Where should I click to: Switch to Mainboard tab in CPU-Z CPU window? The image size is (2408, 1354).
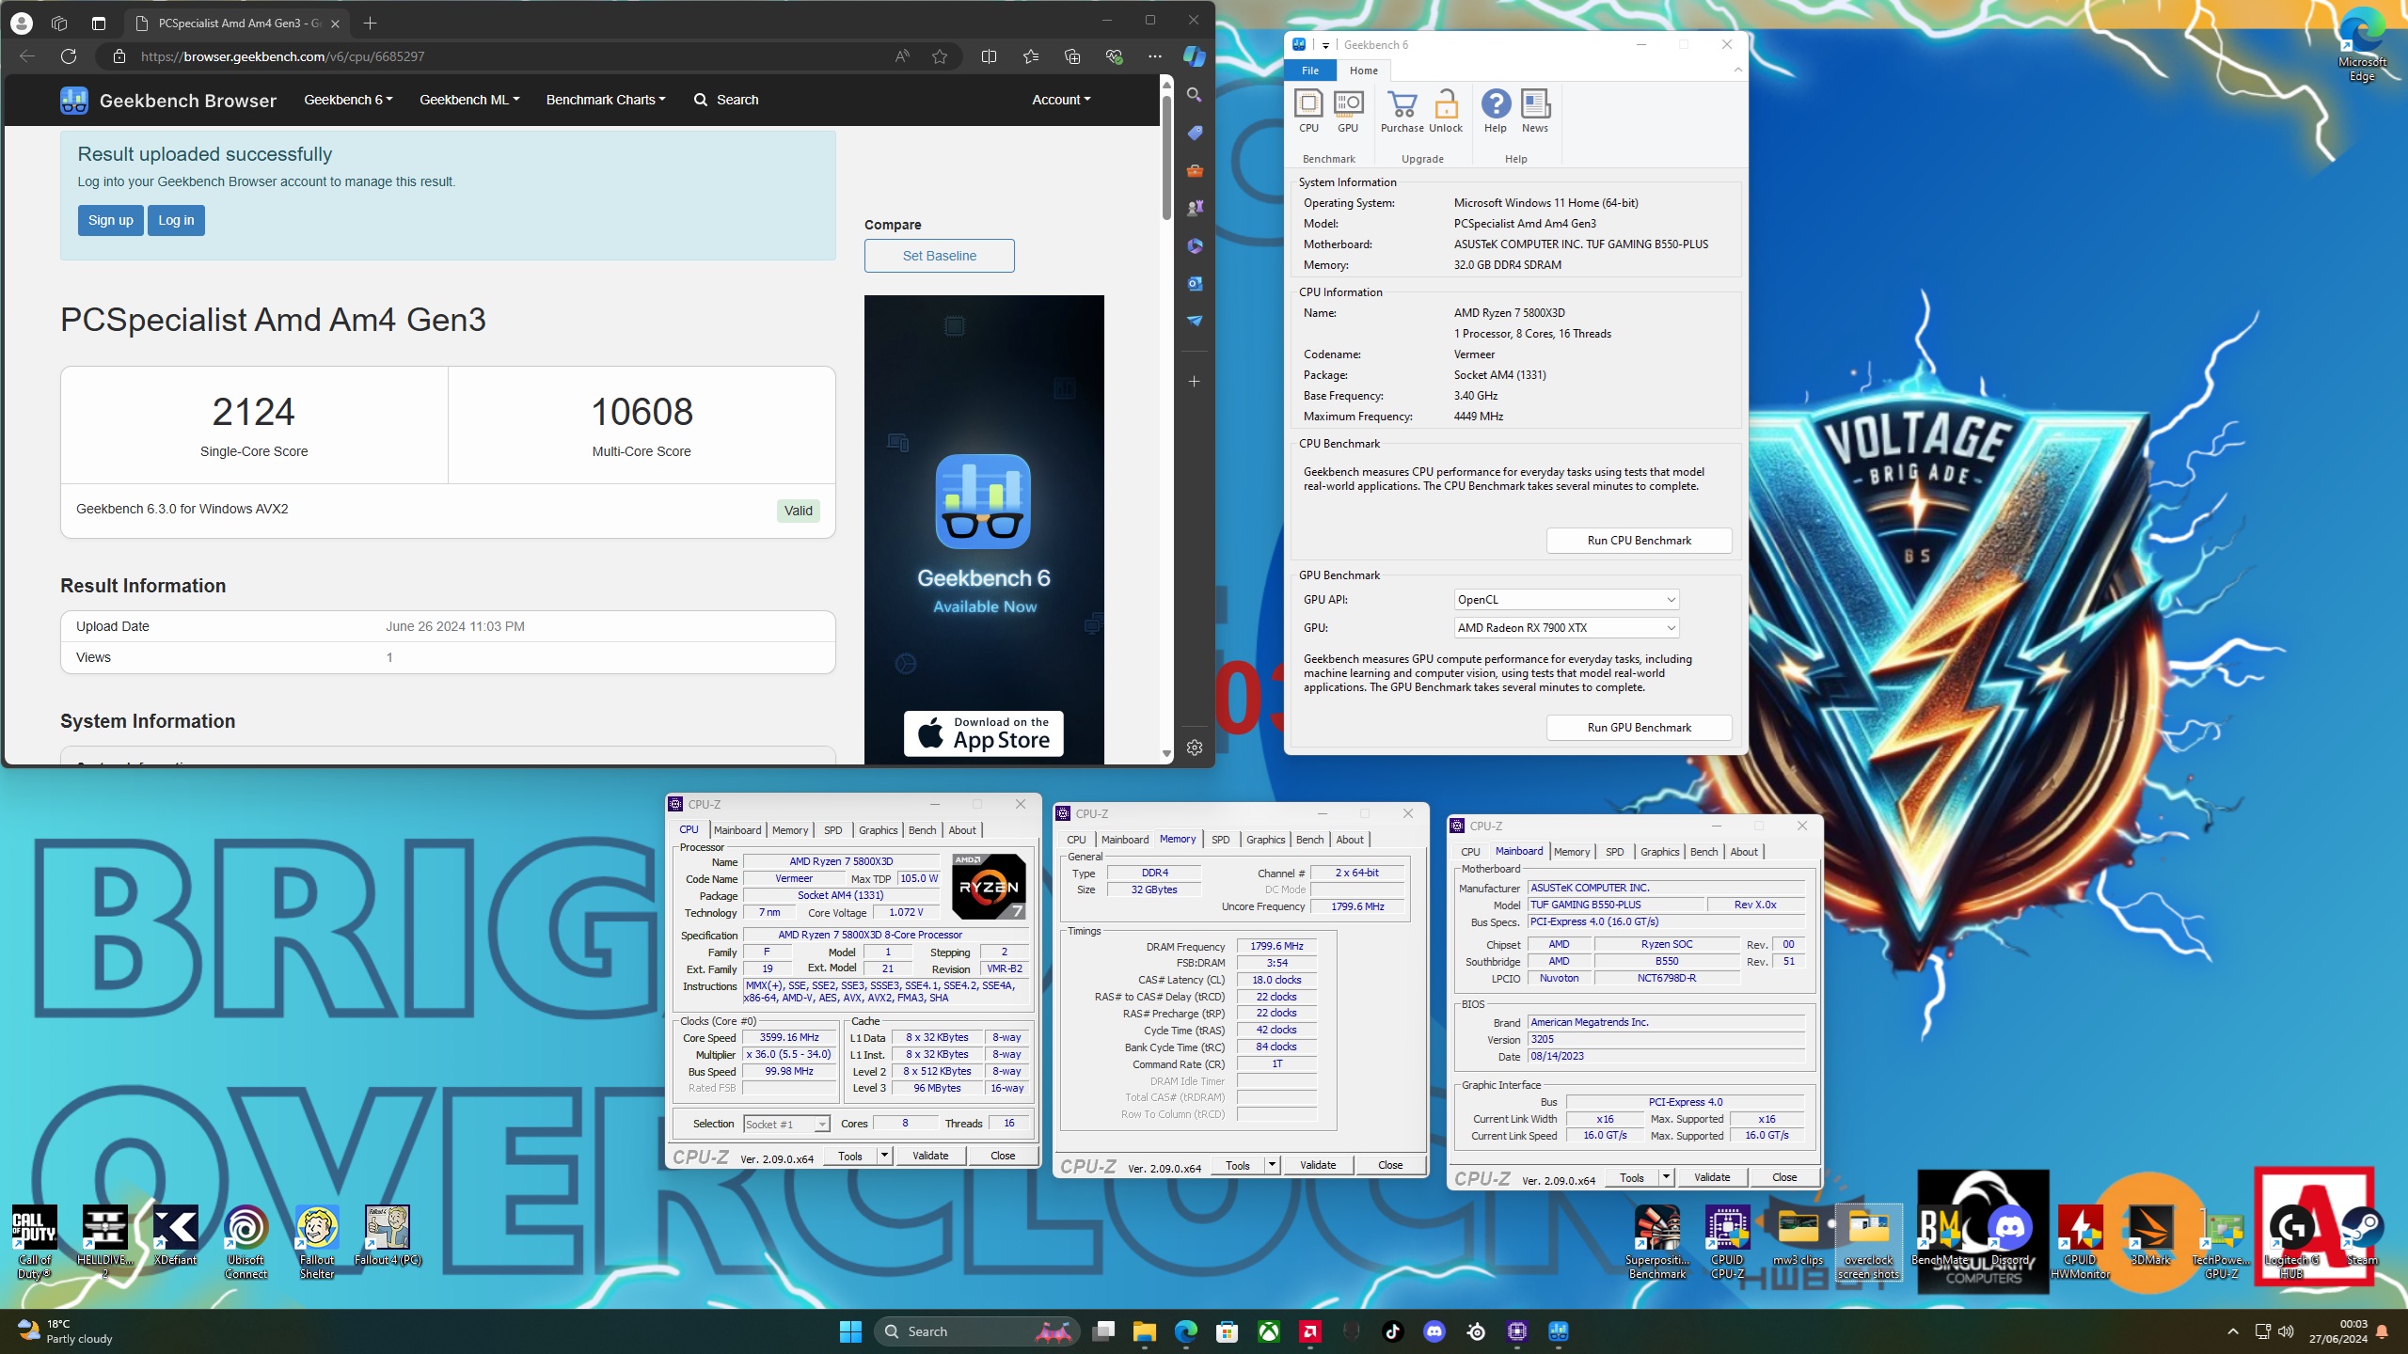pos(737,830)
